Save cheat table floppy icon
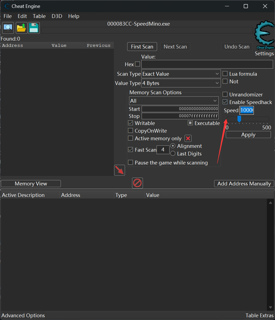Image resolution: width=275 pixels, height=320 pixels. click(x=34, y=28)
